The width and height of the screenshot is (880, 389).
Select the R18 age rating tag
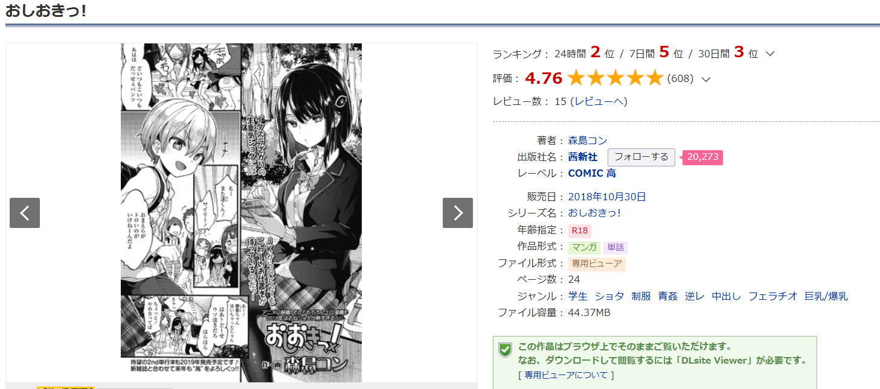click(x=580, y=230)
